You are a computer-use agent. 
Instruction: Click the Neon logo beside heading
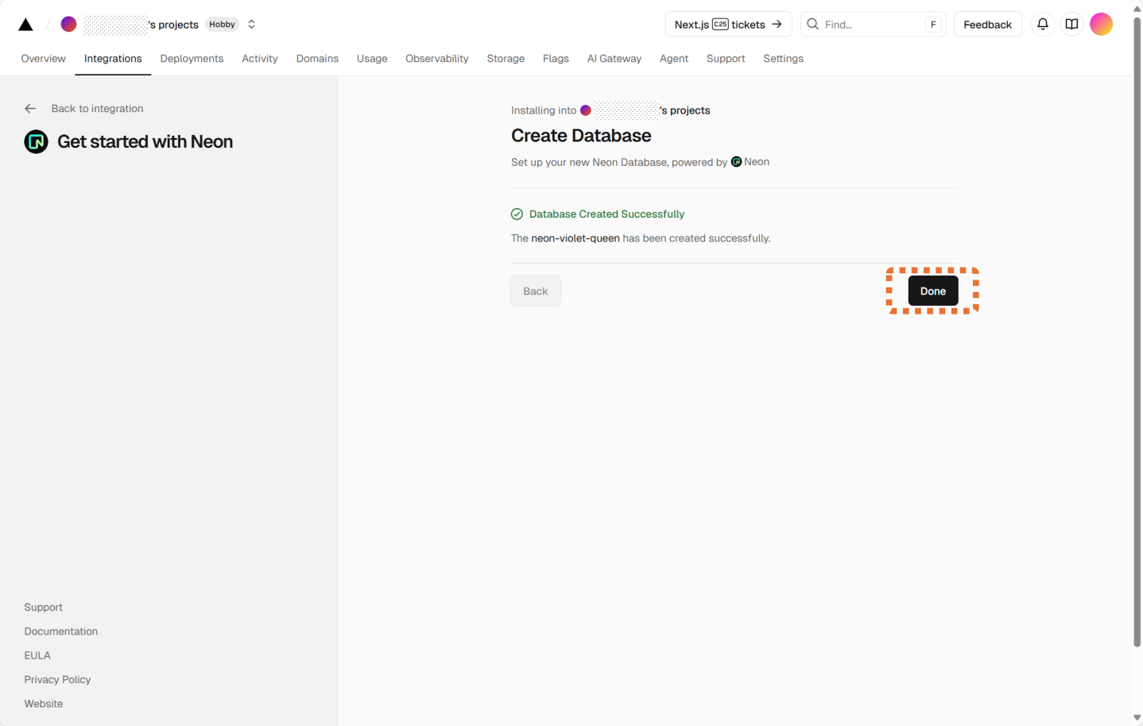[x=36, y=142]
